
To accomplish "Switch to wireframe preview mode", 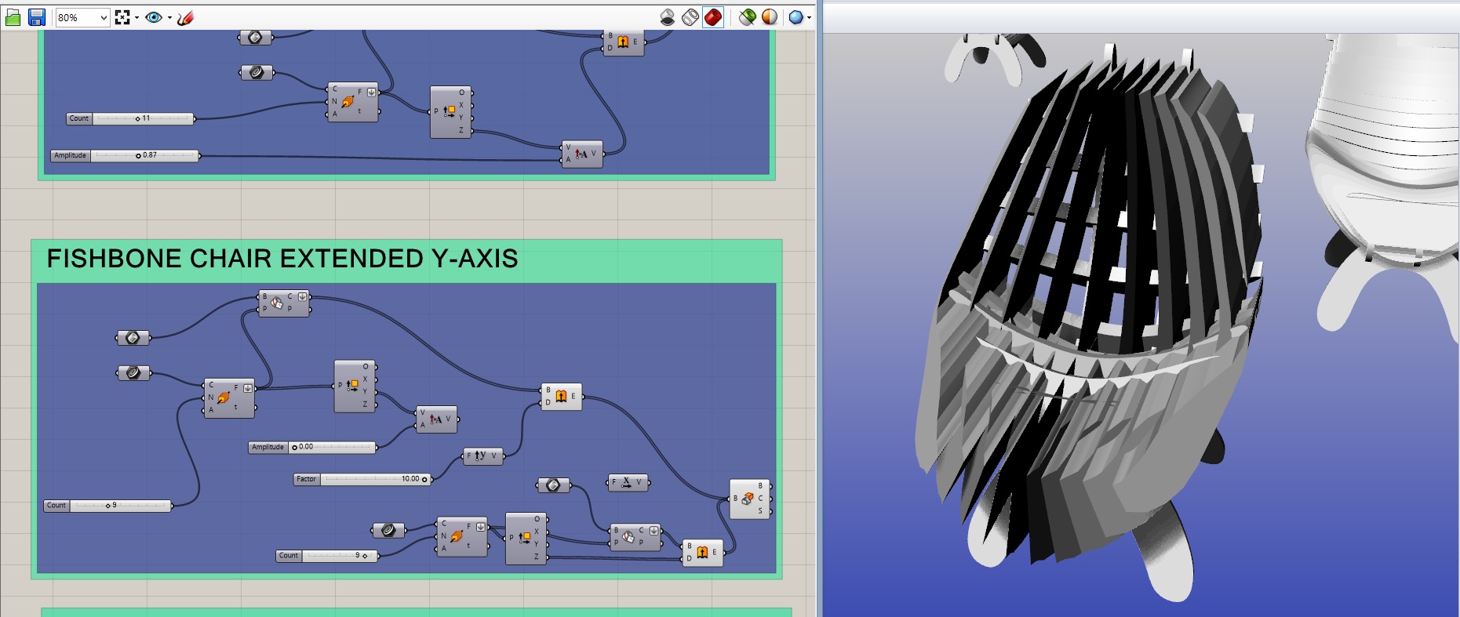I will [x=690, y=17].
